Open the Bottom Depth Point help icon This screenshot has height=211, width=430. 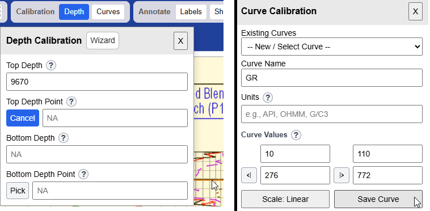(x=83, y=174)
